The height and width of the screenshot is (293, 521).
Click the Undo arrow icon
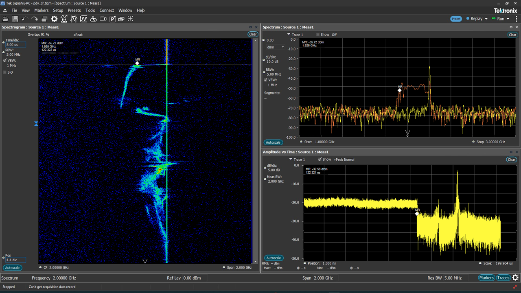pos(24,19)
